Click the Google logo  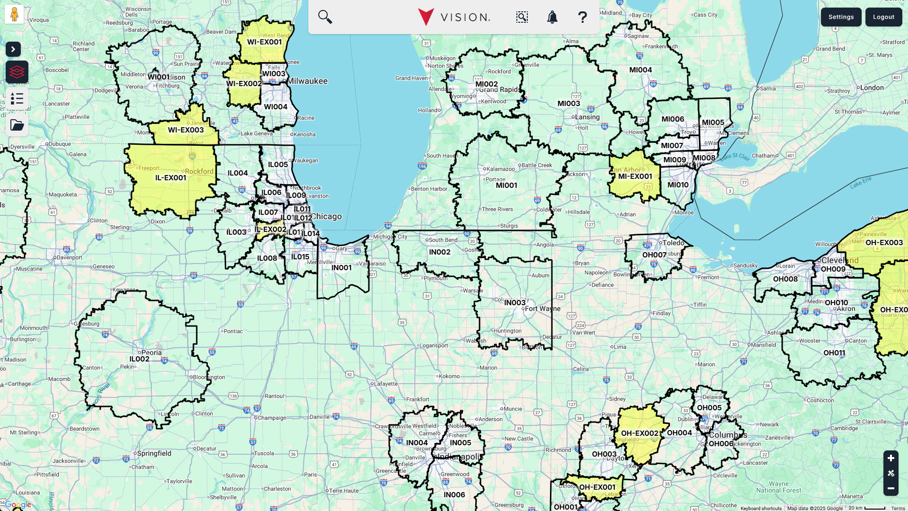(18, 504)
